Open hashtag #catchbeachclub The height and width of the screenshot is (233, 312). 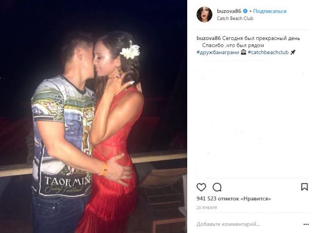coord(268,52)
